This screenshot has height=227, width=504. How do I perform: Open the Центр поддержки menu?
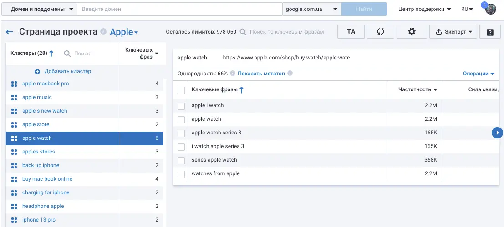(424, 9)
